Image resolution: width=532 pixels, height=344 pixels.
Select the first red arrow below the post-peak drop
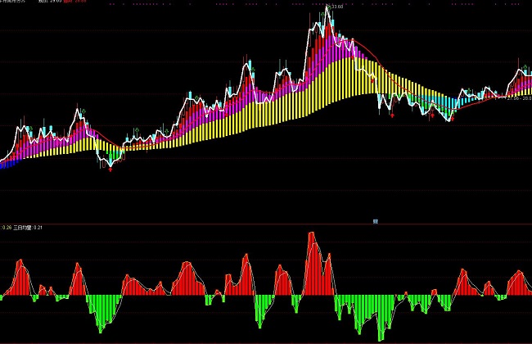pyautogui.click(x=393, y=115)
